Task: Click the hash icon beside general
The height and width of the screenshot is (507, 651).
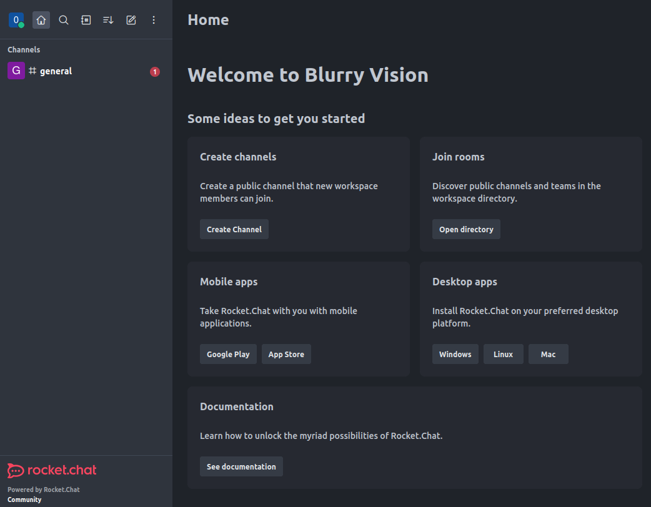Action: [32, 71]
